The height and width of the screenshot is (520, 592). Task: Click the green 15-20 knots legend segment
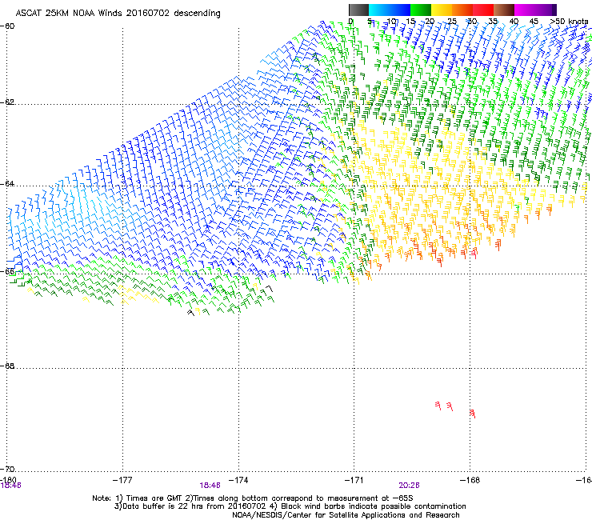click(x=421, y=10)
